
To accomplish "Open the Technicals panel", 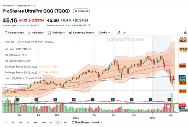I will pos(56,33).
